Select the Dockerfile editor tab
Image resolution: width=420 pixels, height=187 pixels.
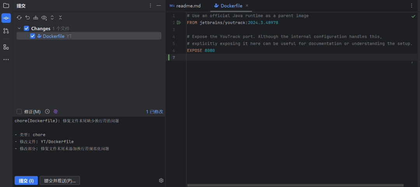[231, 6]
